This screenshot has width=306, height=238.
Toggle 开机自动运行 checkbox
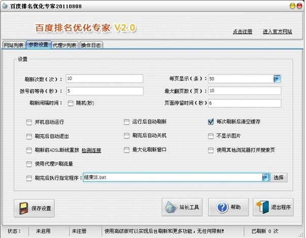point(29,123)
